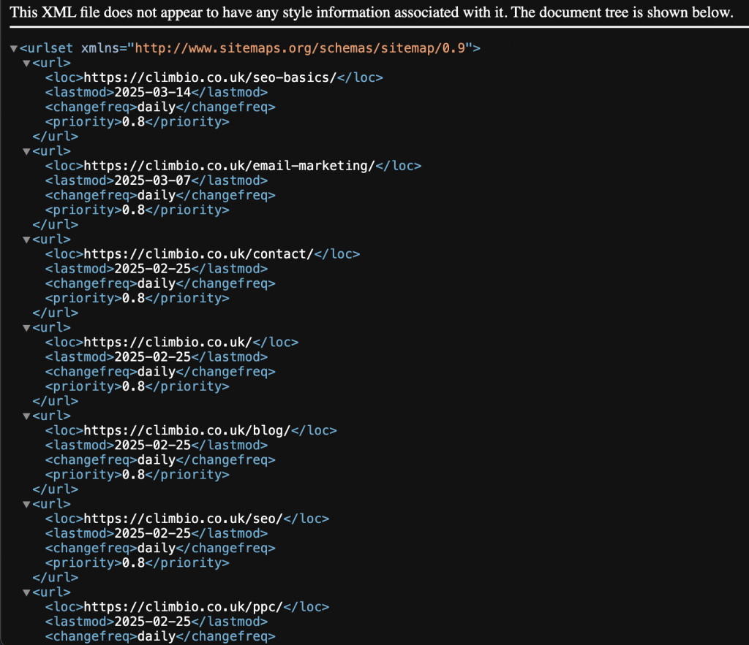Collapse the root urlset node triangle

[14, 49]
